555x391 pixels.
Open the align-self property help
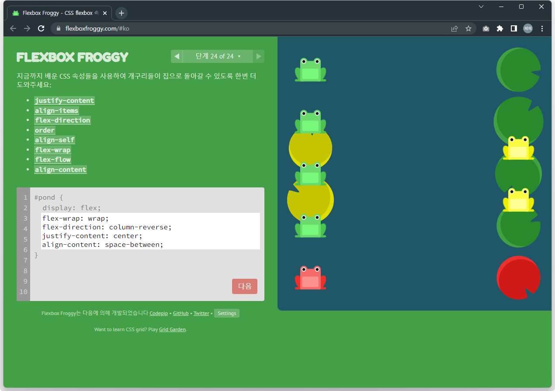pyautogui.click(x=55, y=140)
